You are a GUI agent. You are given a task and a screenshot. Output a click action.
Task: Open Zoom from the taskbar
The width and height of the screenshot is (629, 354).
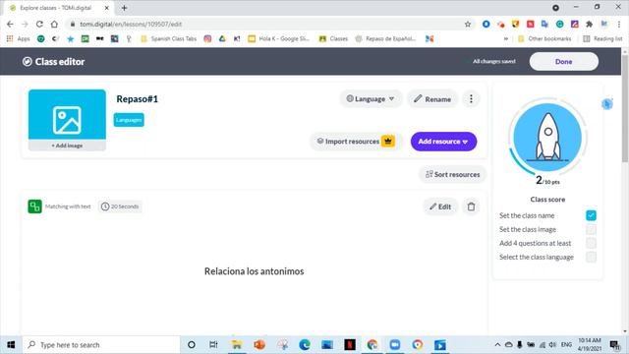[x=395, y=345]
